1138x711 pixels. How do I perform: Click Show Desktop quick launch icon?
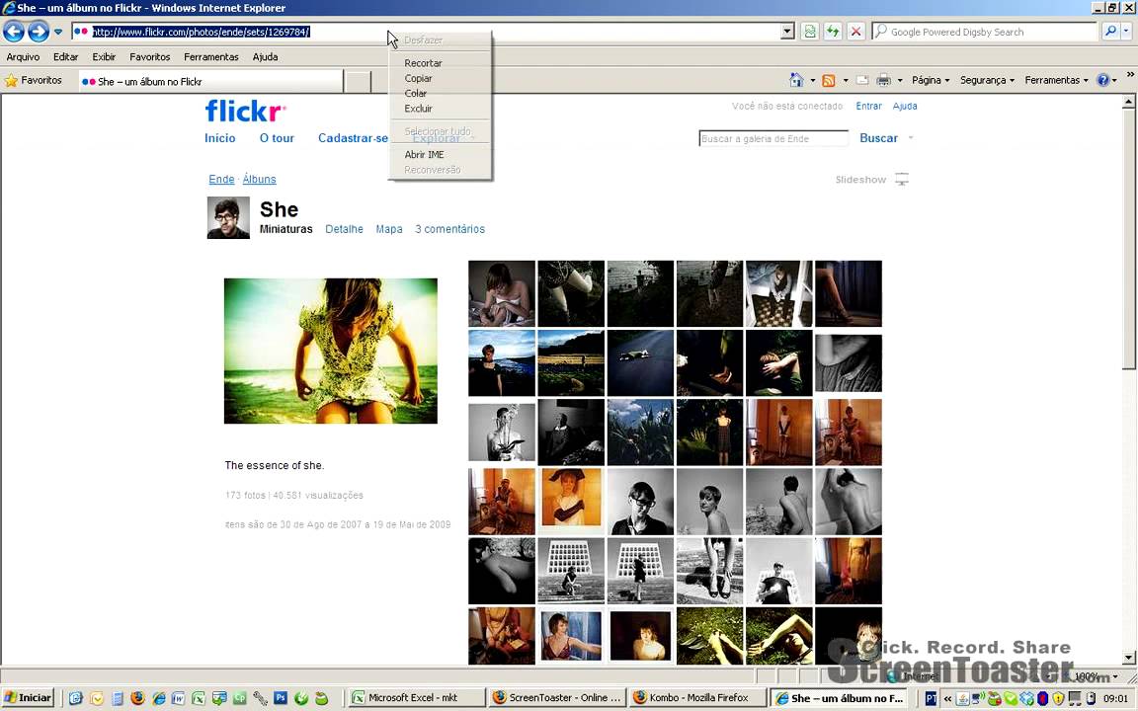(x=75, y=698)
